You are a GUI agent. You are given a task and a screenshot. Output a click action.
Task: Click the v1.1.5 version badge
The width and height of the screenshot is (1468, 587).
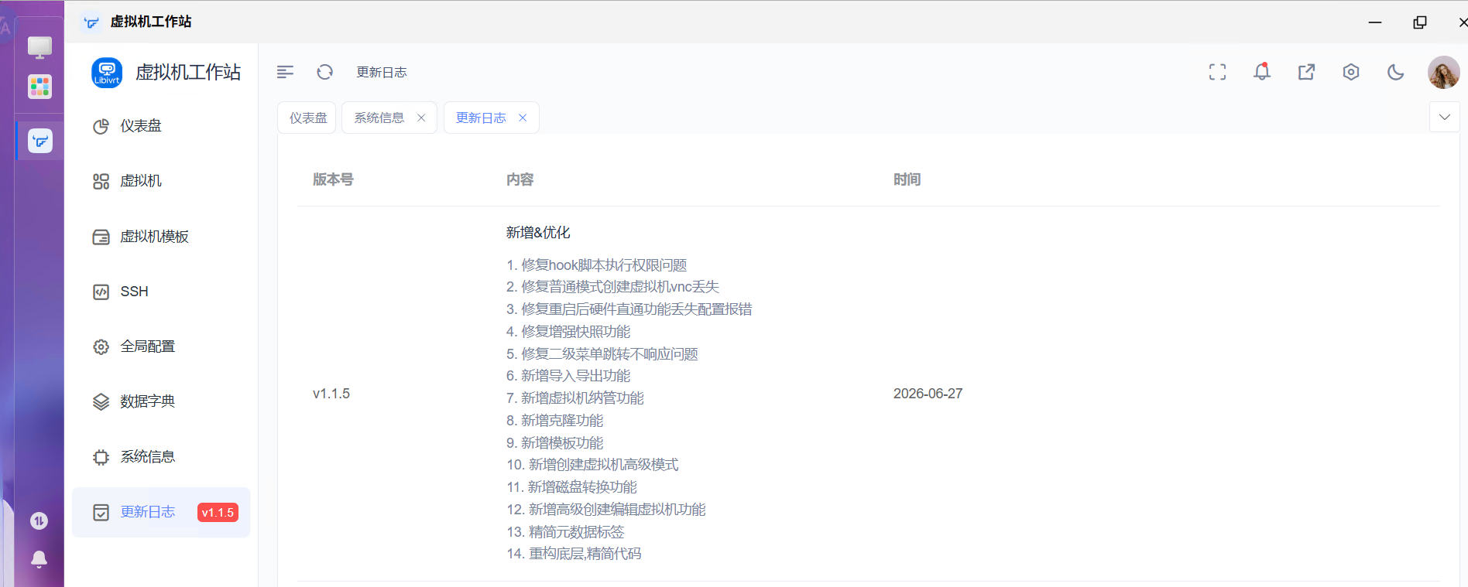[x=218, y=512]
